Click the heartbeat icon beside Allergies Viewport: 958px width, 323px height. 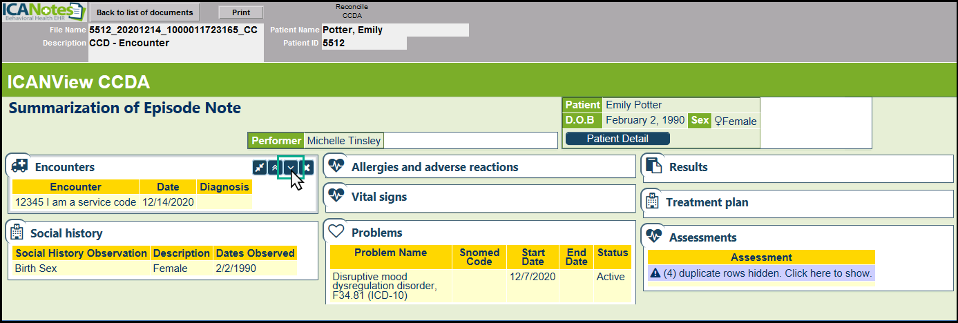click(336, 166)
